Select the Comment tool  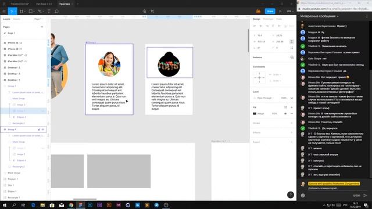(x=57, y=11)
